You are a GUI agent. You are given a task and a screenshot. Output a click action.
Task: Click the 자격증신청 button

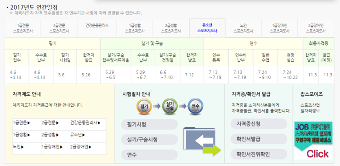pos(259,124)
